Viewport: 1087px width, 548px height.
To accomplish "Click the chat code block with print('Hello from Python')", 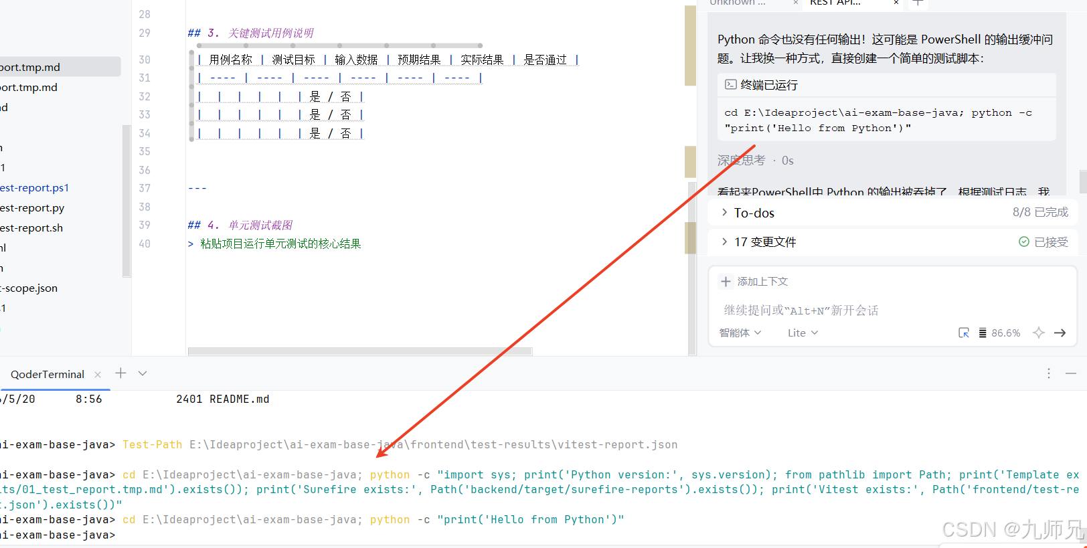I will 887,120.
